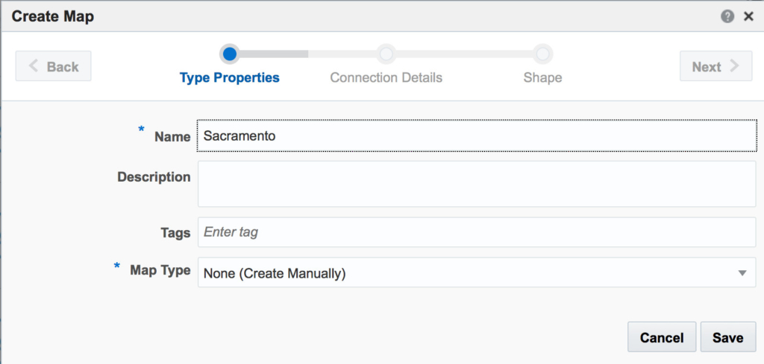Open the None (Create Manually) combo box
The width and height of the screenshot is (764, 364).
point(477,272)
